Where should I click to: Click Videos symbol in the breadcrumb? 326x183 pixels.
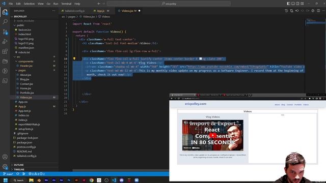pyautogui.click(x=105, y=17)
